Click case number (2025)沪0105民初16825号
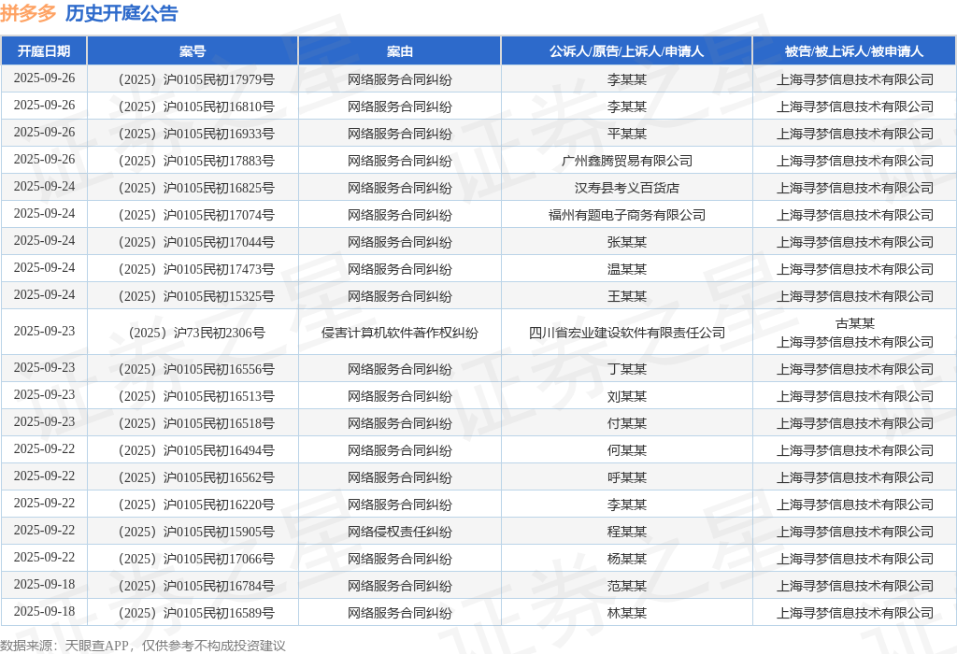This screenshot has width=957, height=654. (193, 188)
